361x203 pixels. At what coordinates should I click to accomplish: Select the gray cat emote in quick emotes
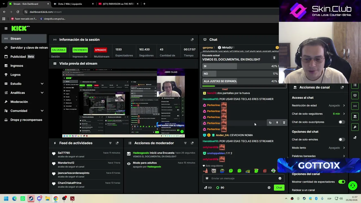(214, 171)
